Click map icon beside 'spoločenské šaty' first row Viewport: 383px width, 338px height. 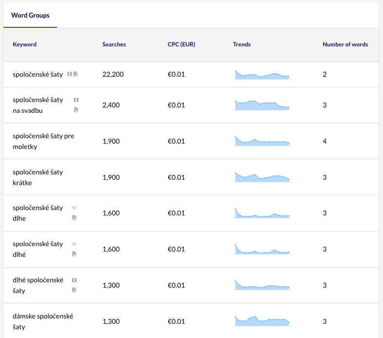click(70, 74)
